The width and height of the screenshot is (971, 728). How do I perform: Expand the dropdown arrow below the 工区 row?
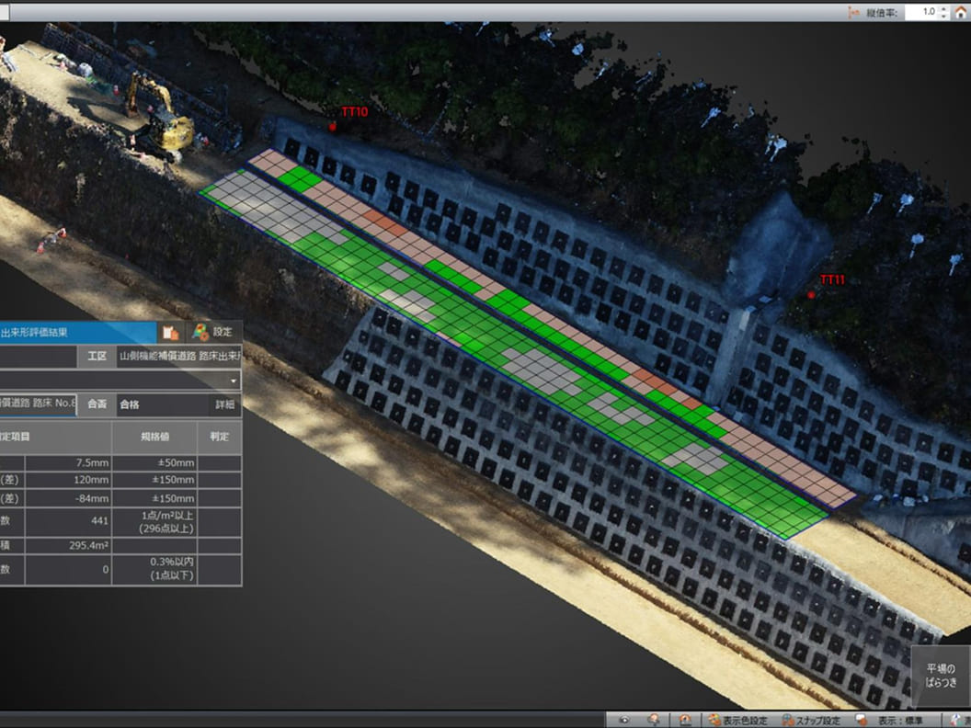point(234,381)
